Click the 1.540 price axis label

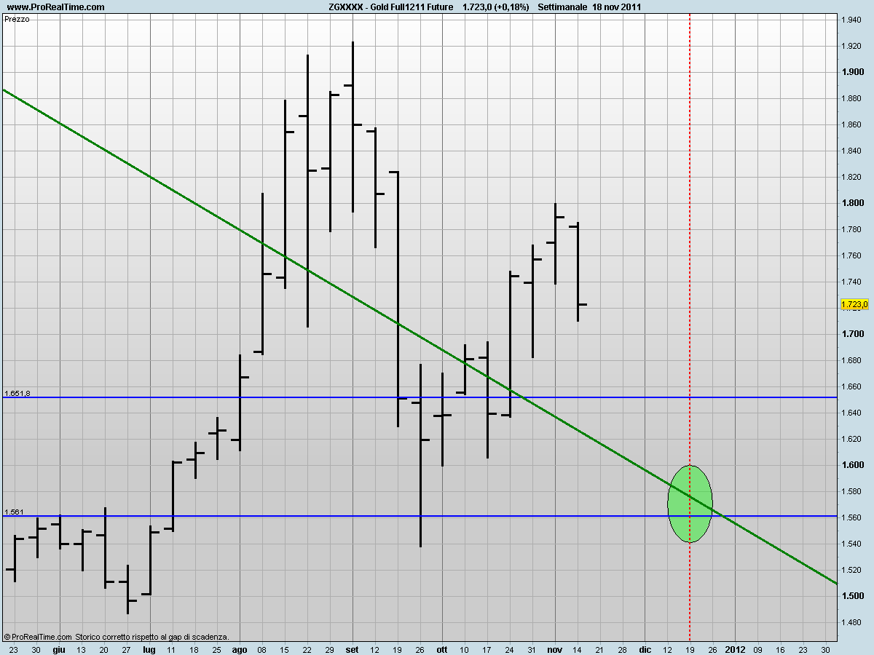coord(852,544)
